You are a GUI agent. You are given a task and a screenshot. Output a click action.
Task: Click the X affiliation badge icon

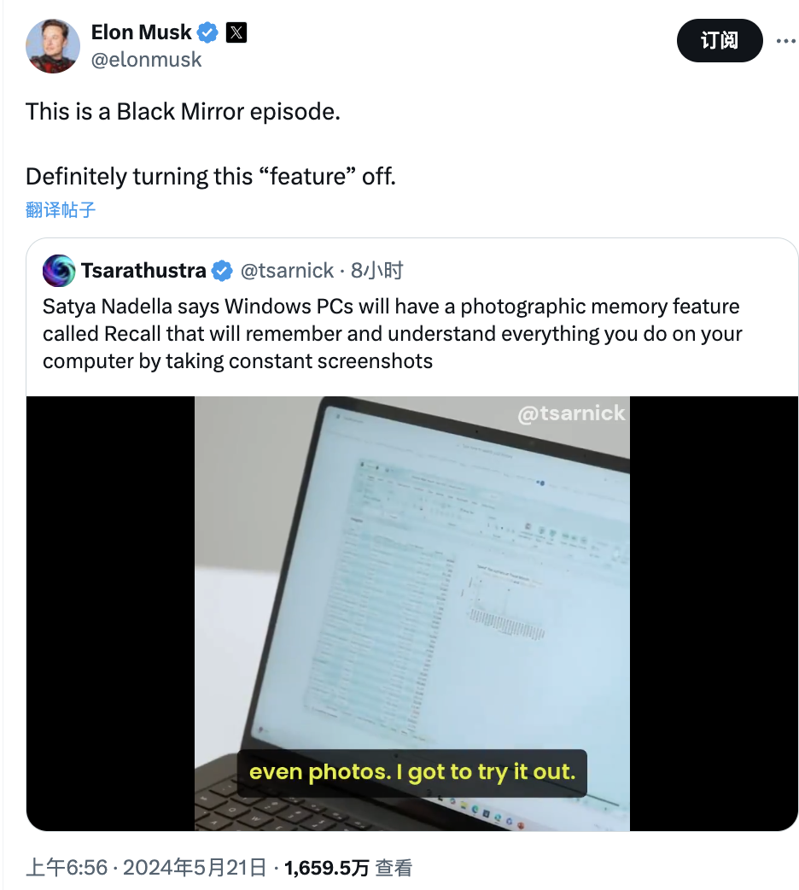pos(236,32)
